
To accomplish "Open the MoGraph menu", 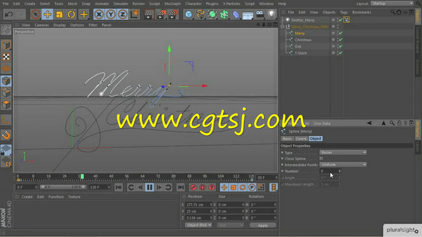I will (172, 4).
